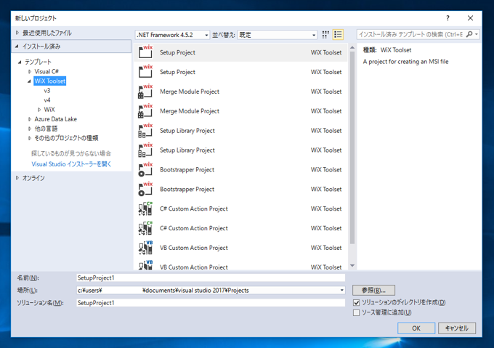Viewport: 494px width, 348px height.
Task: Collapse the インストール済み section
Action: [x=17, y=46]
